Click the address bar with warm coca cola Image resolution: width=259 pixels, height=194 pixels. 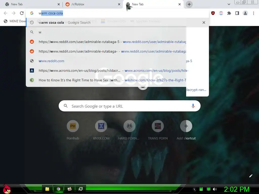point(117,13)
